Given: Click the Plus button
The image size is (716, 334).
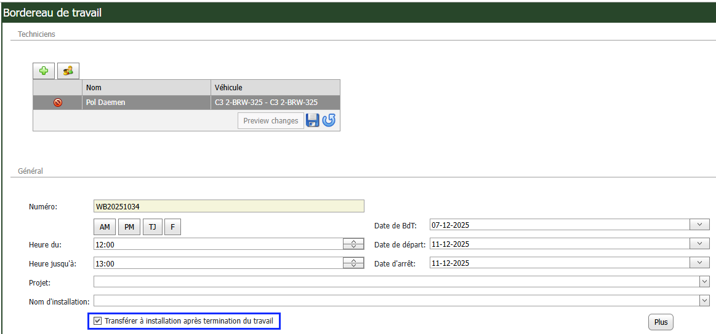Looking at the screenshot, I should pyautogui.click(x=661, y=322).
